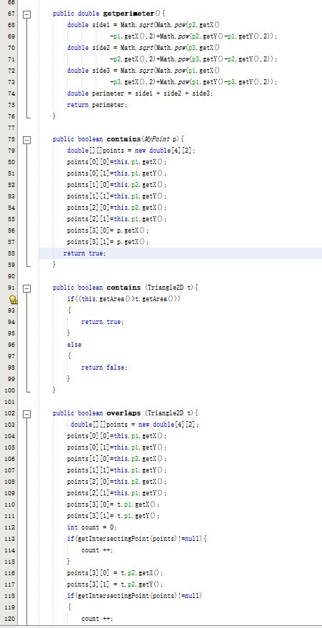
Task: Click 'count ++;' on line 120
Action: pos(97,619)
